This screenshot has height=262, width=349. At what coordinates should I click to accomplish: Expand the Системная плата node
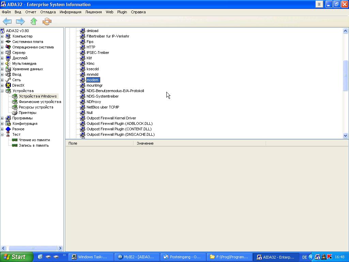pyautogui.click(x=2, y=42)
